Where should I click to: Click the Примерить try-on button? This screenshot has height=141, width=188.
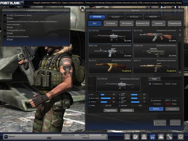tap(127, 110)
